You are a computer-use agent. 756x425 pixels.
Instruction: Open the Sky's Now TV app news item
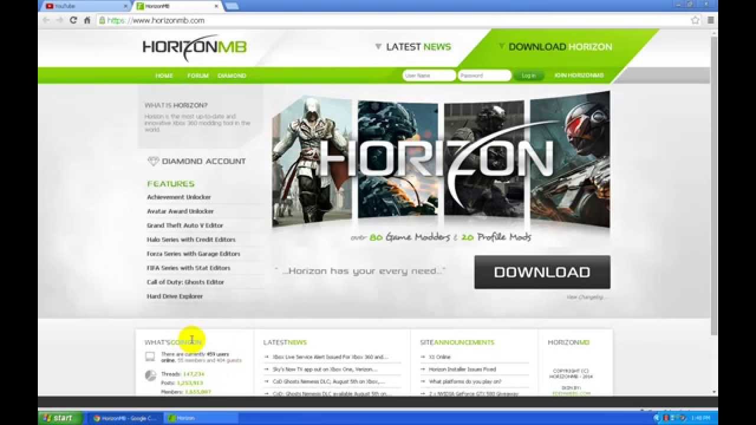[325, 370]
